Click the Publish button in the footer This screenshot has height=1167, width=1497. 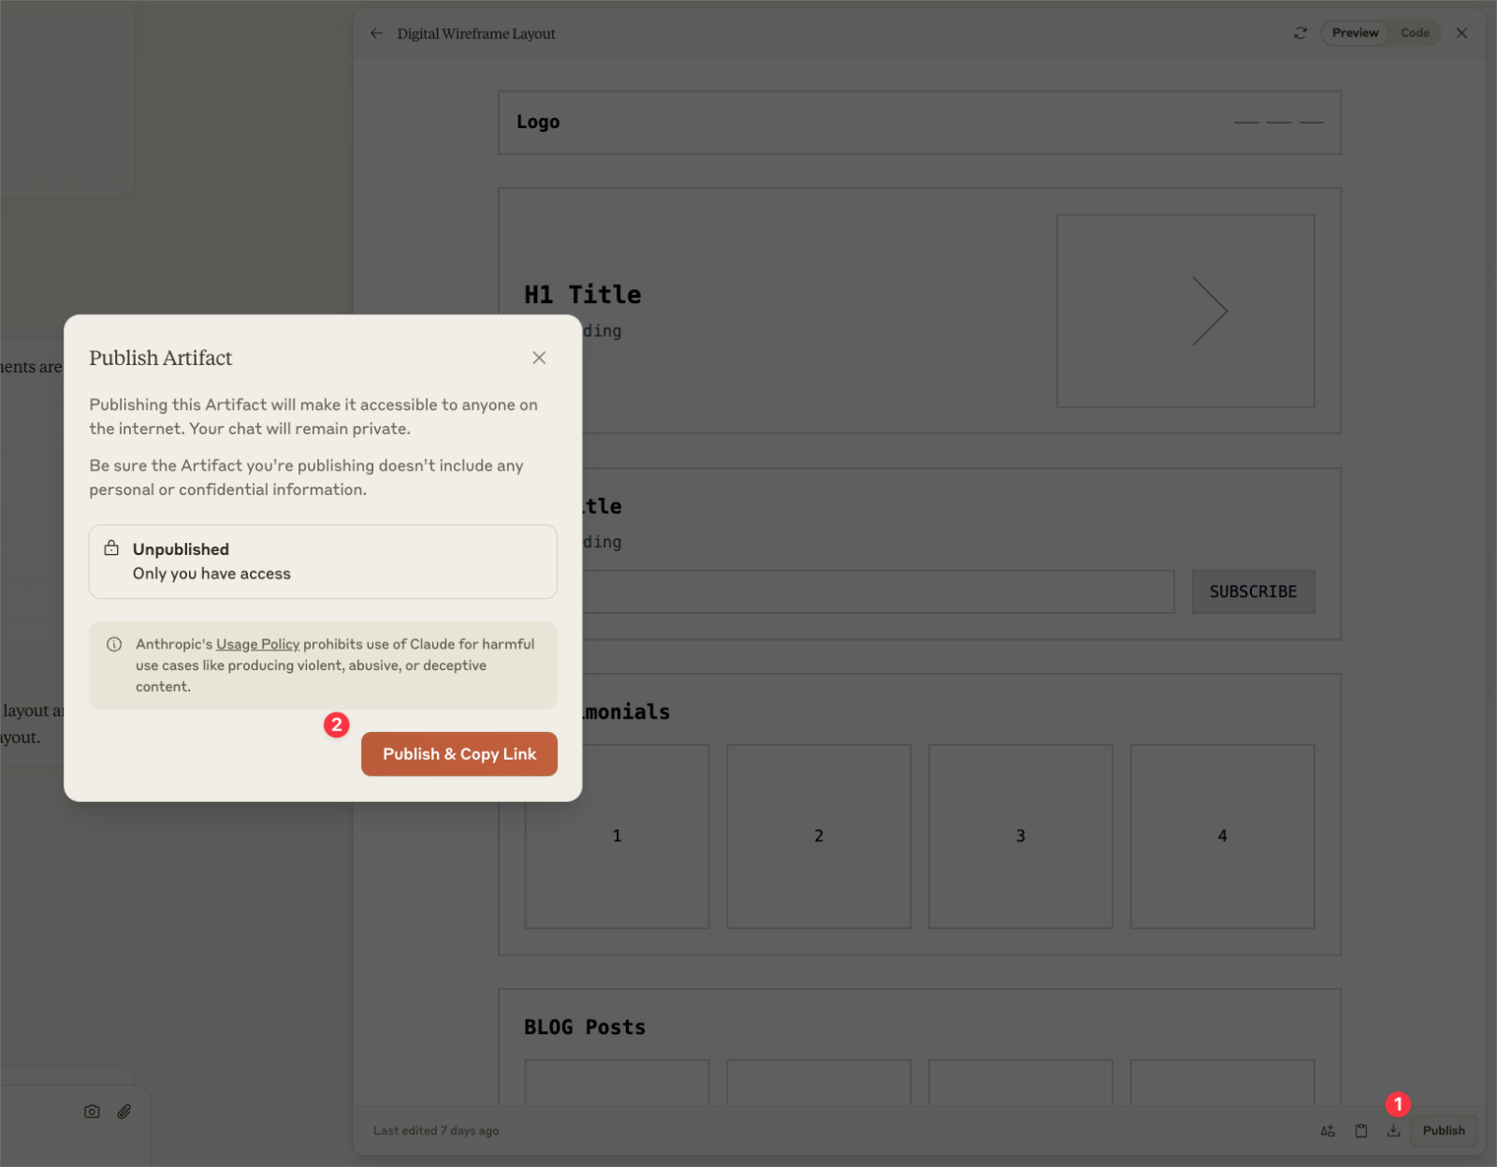(x=1444, y=1131)
